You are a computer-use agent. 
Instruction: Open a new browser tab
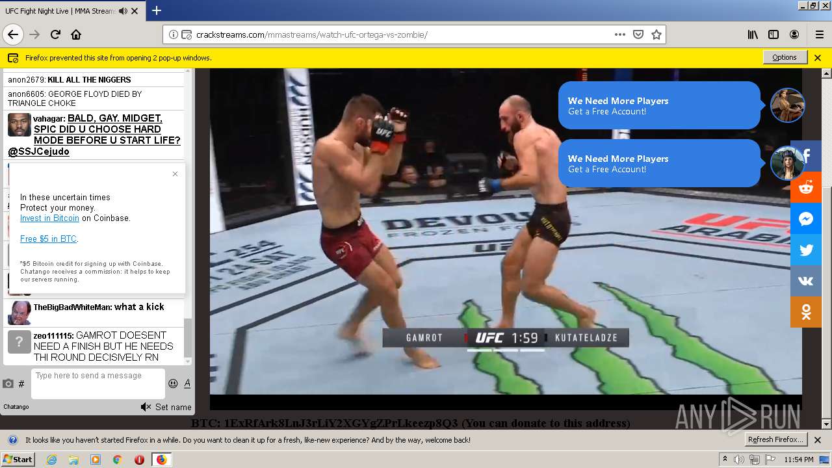pyautogui.click(x=156, y=10)
